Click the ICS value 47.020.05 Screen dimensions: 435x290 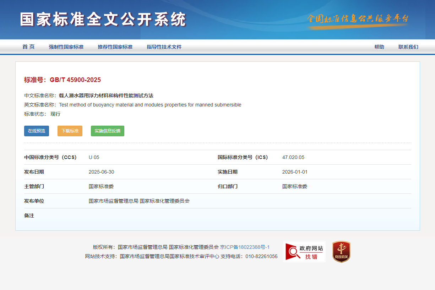coord(293,157)
